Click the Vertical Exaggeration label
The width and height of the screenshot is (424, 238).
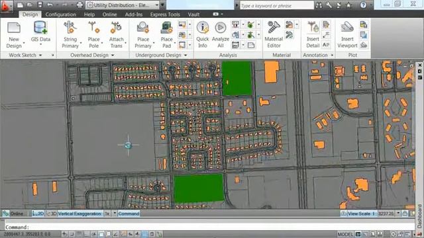click(x=79, y=214)
